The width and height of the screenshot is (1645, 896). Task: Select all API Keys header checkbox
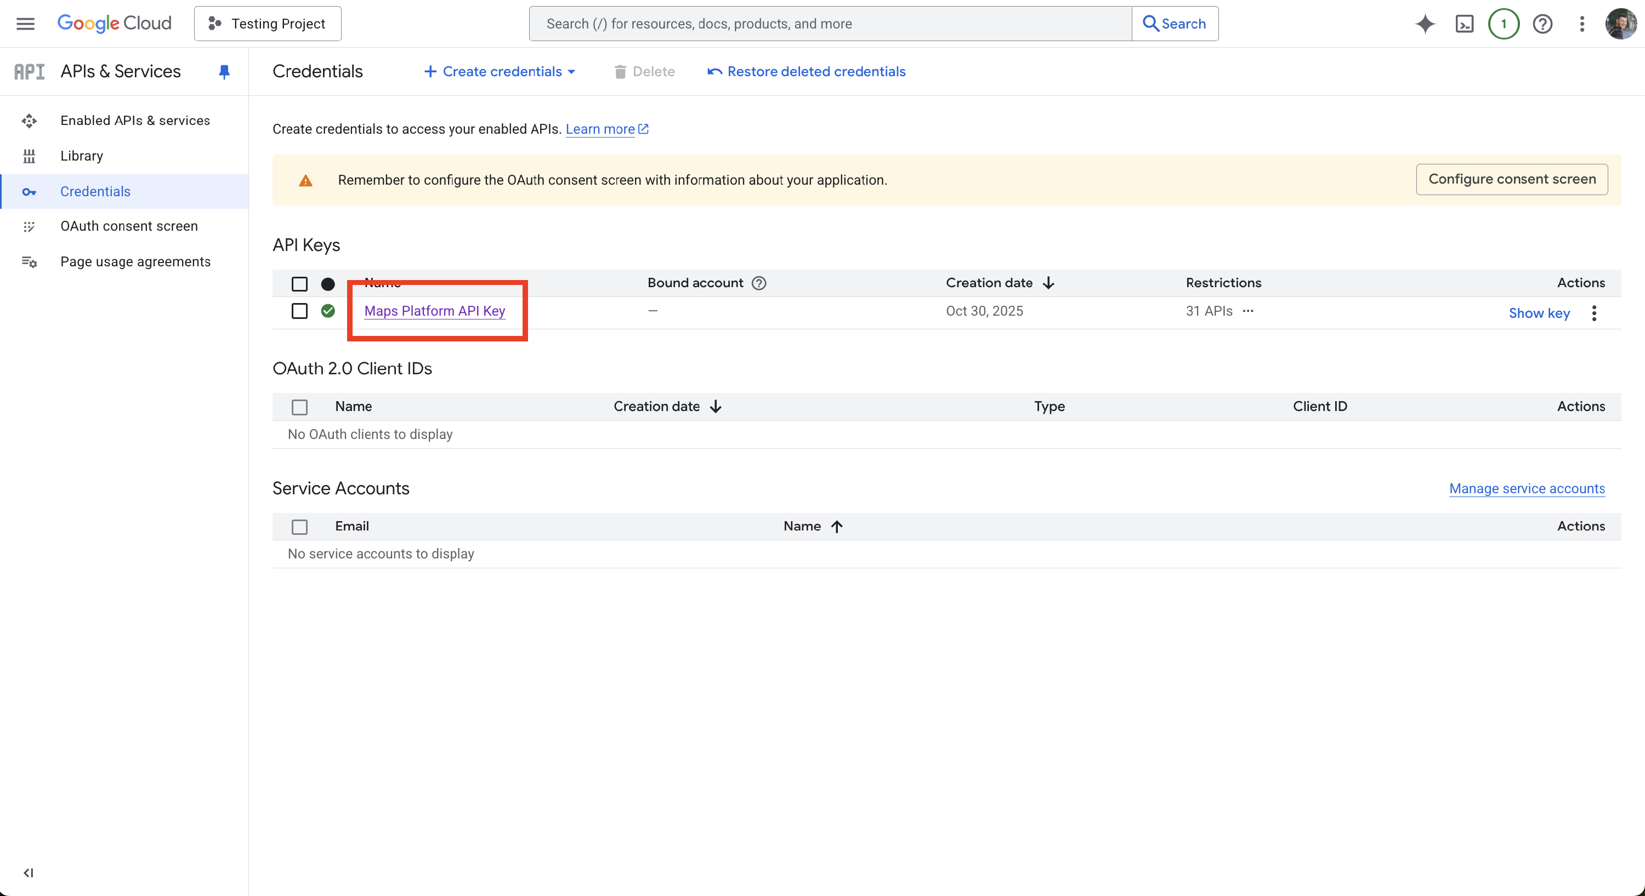(x=299, y=283)
